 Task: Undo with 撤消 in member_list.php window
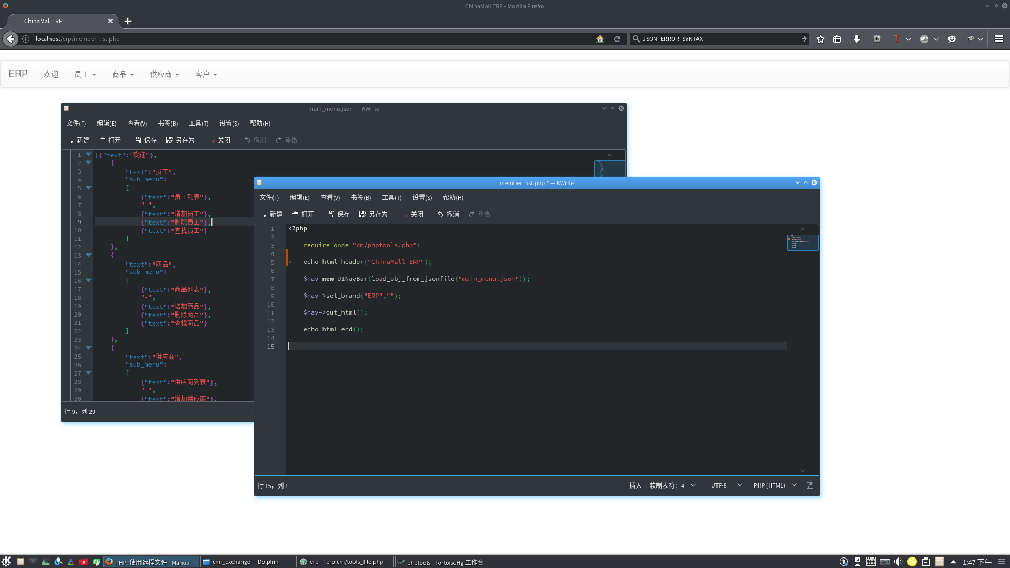point(448,214)
